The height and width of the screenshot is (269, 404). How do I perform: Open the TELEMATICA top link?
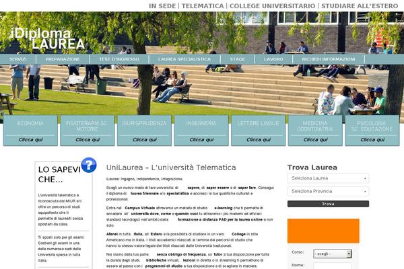click(x=203, y=6)
